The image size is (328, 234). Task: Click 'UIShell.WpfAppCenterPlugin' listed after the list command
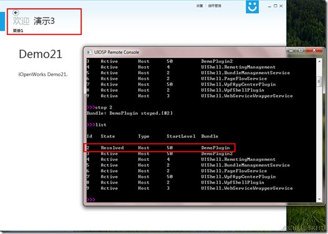click(x=238, y=177)
